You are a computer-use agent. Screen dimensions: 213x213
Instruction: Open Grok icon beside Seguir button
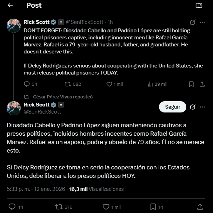coord(192,107)
